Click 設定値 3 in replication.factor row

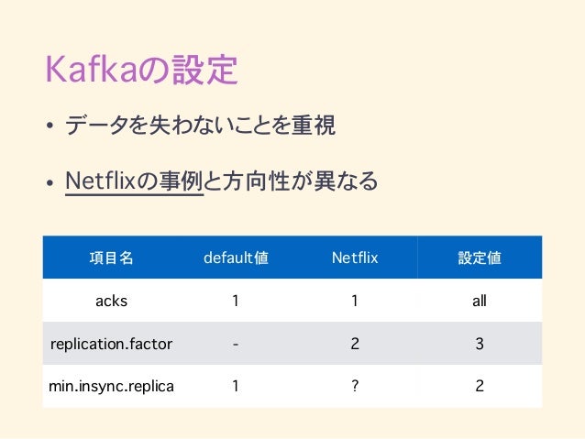pos(480,344)
